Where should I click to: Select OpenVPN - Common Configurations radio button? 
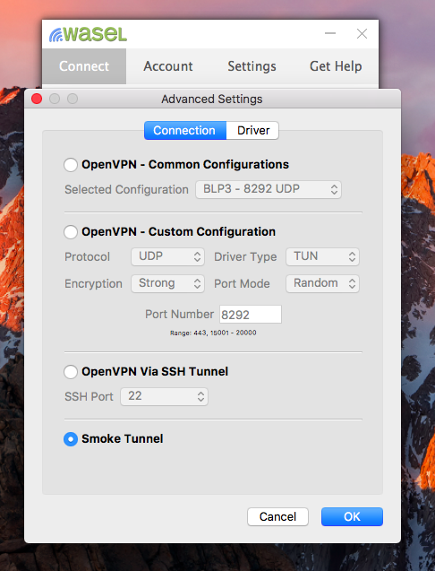71,165
